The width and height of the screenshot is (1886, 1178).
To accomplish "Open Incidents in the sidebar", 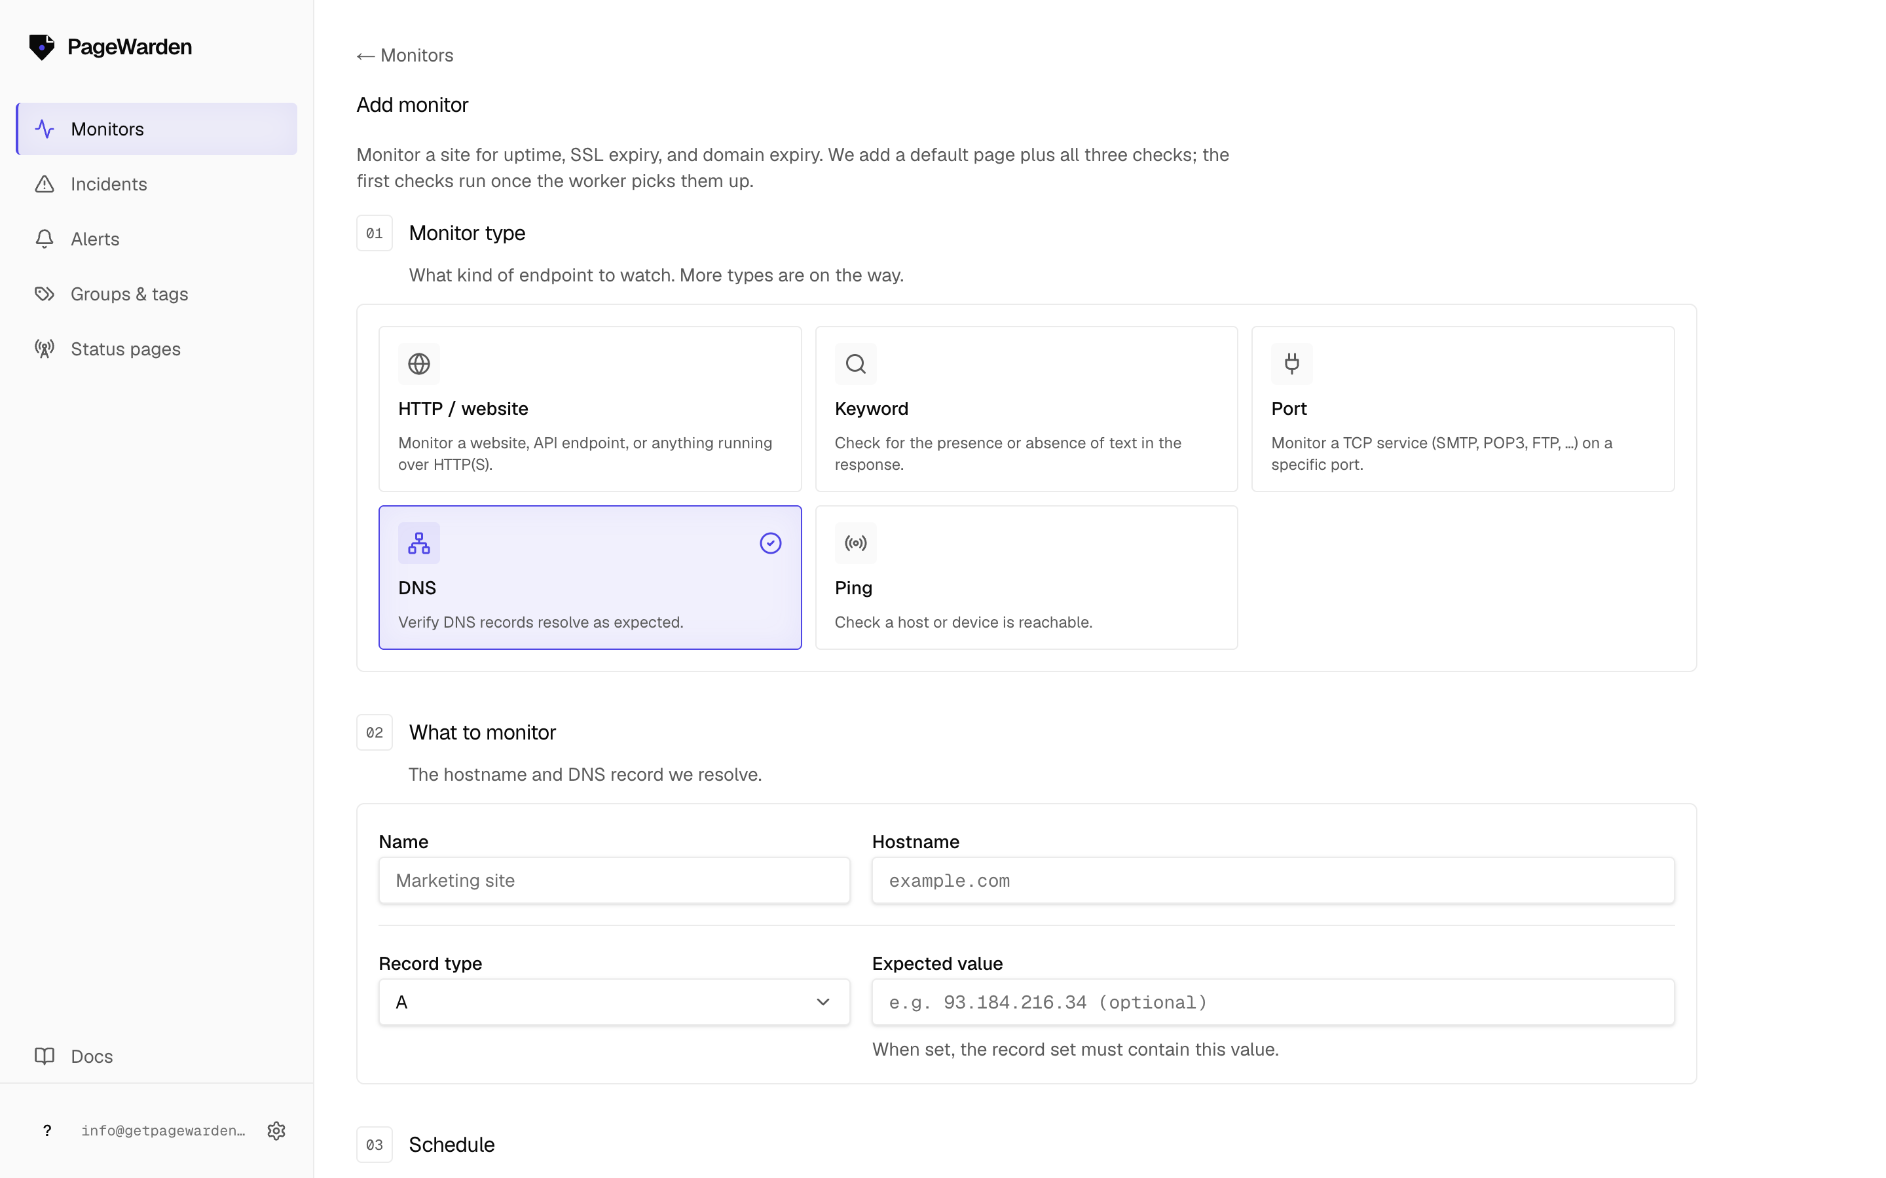I will click(x=157, y=184).
